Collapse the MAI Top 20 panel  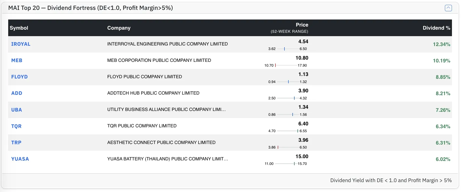coord(448,8)
